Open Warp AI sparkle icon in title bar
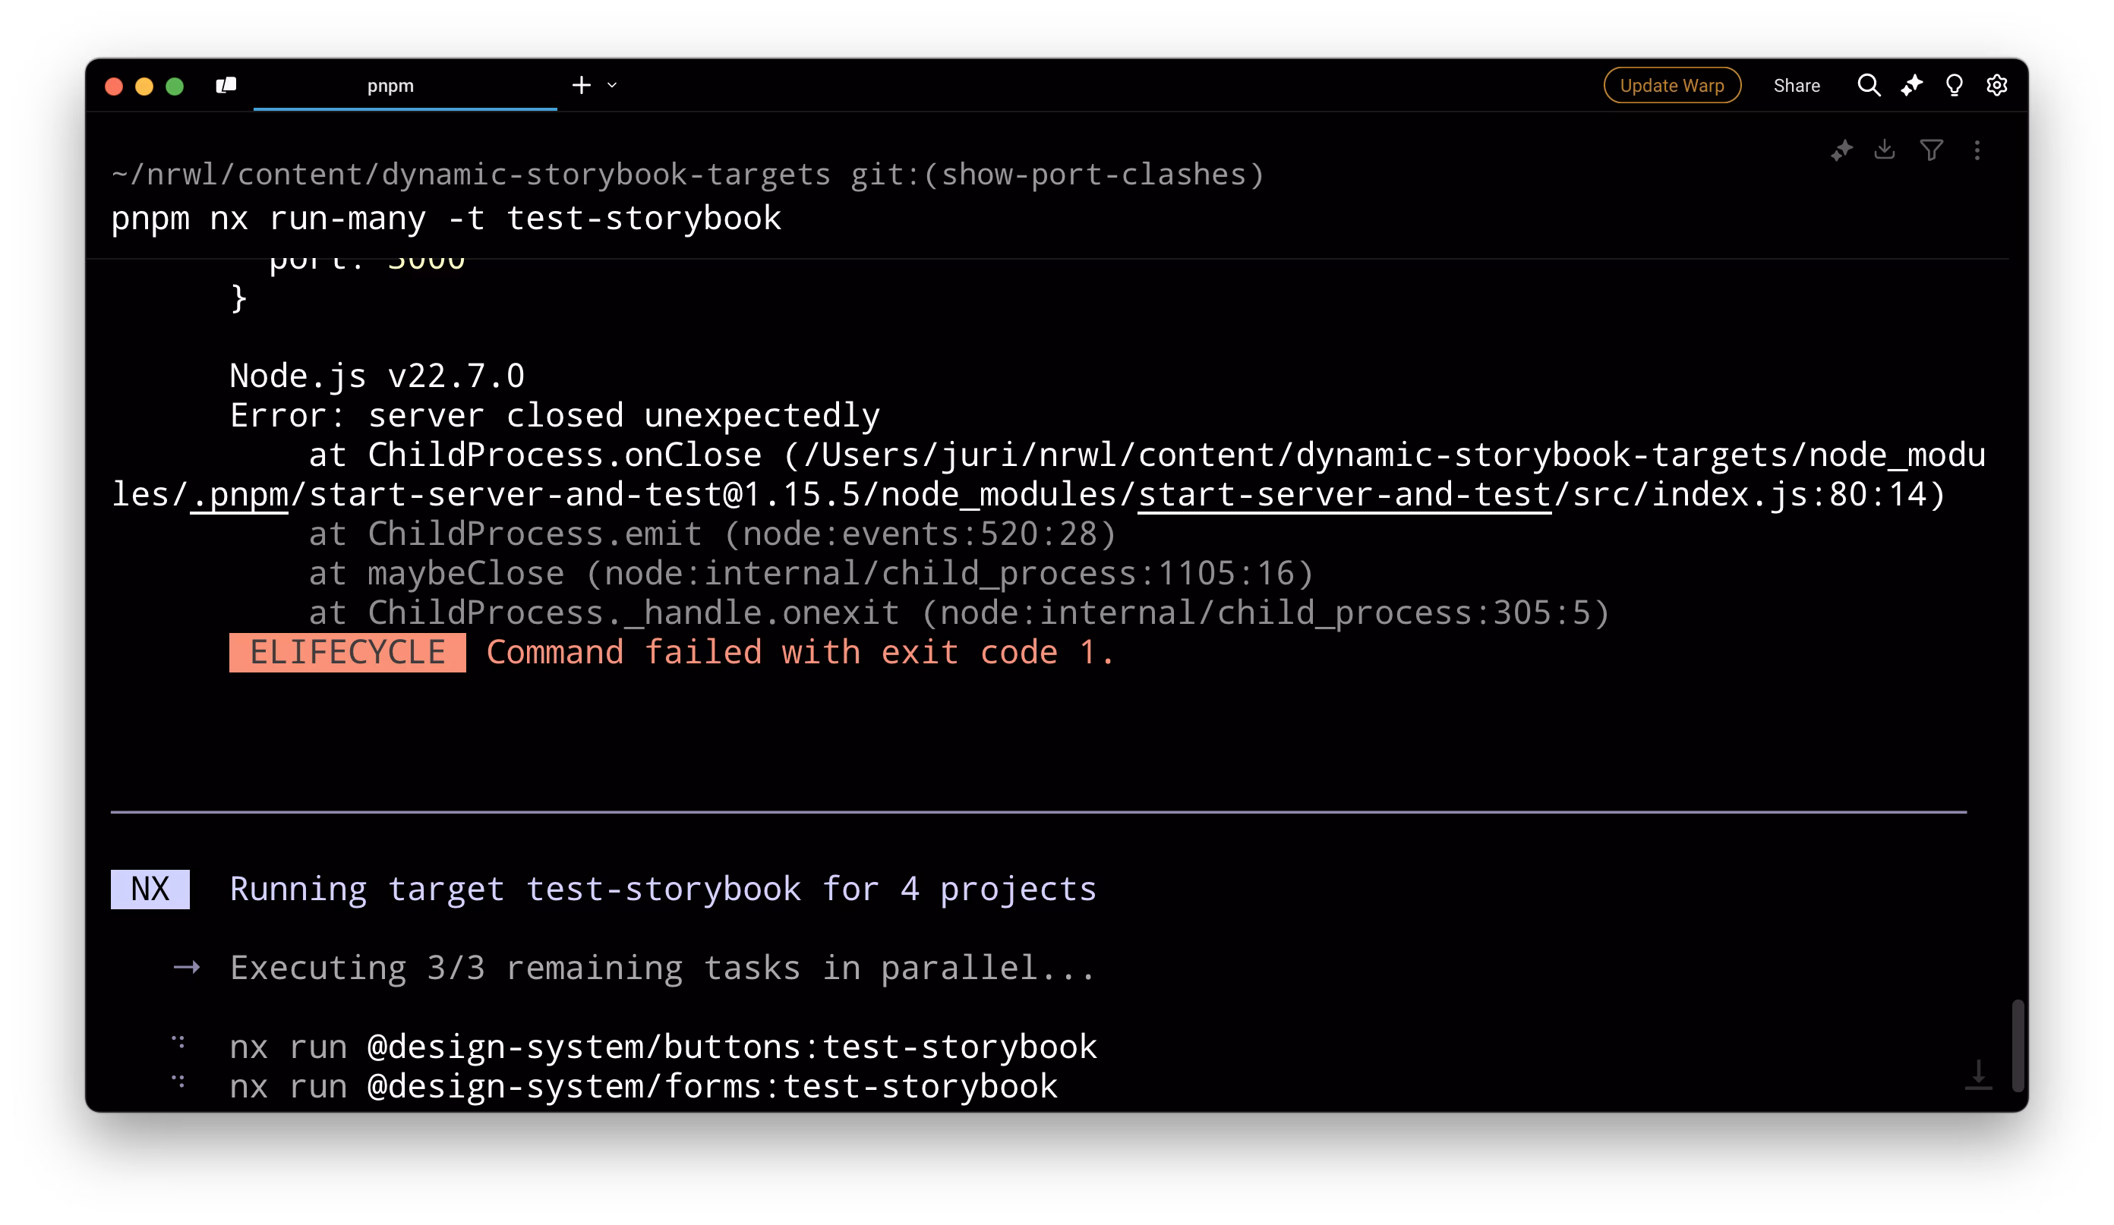2114x1225 pixels. (1911, 86)
